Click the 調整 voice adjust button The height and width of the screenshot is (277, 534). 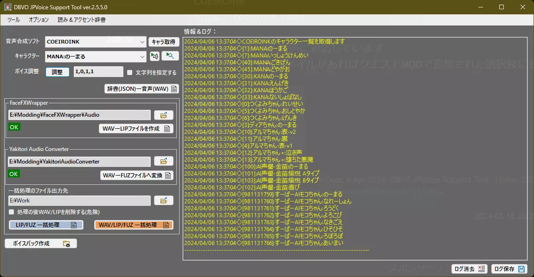tap(57, 72)
